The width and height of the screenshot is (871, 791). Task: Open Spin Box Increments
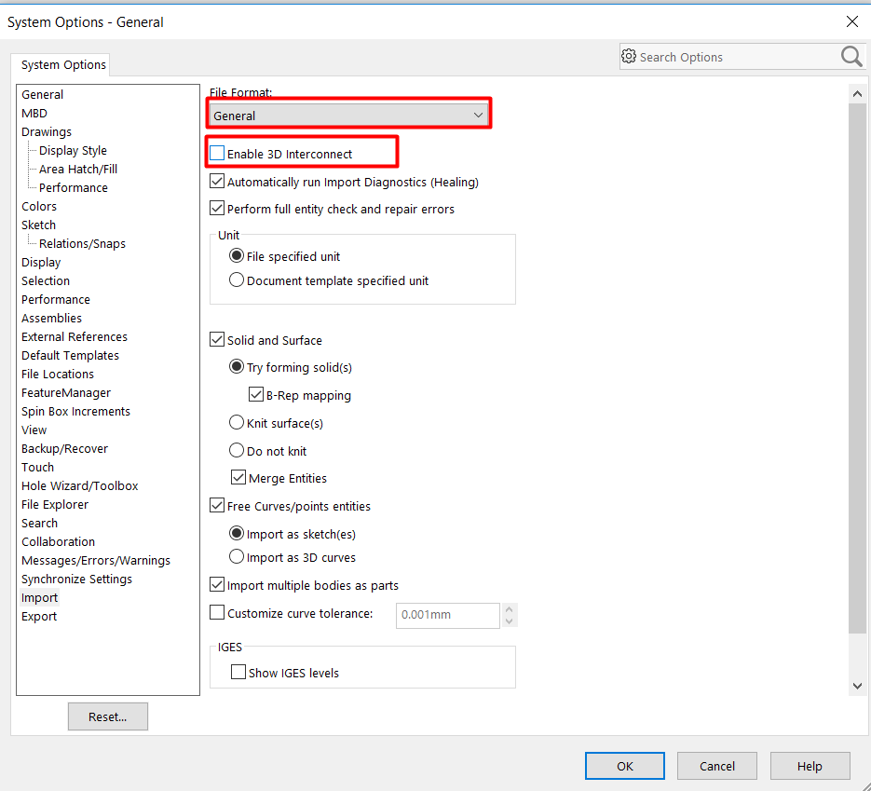coord(75,411)
